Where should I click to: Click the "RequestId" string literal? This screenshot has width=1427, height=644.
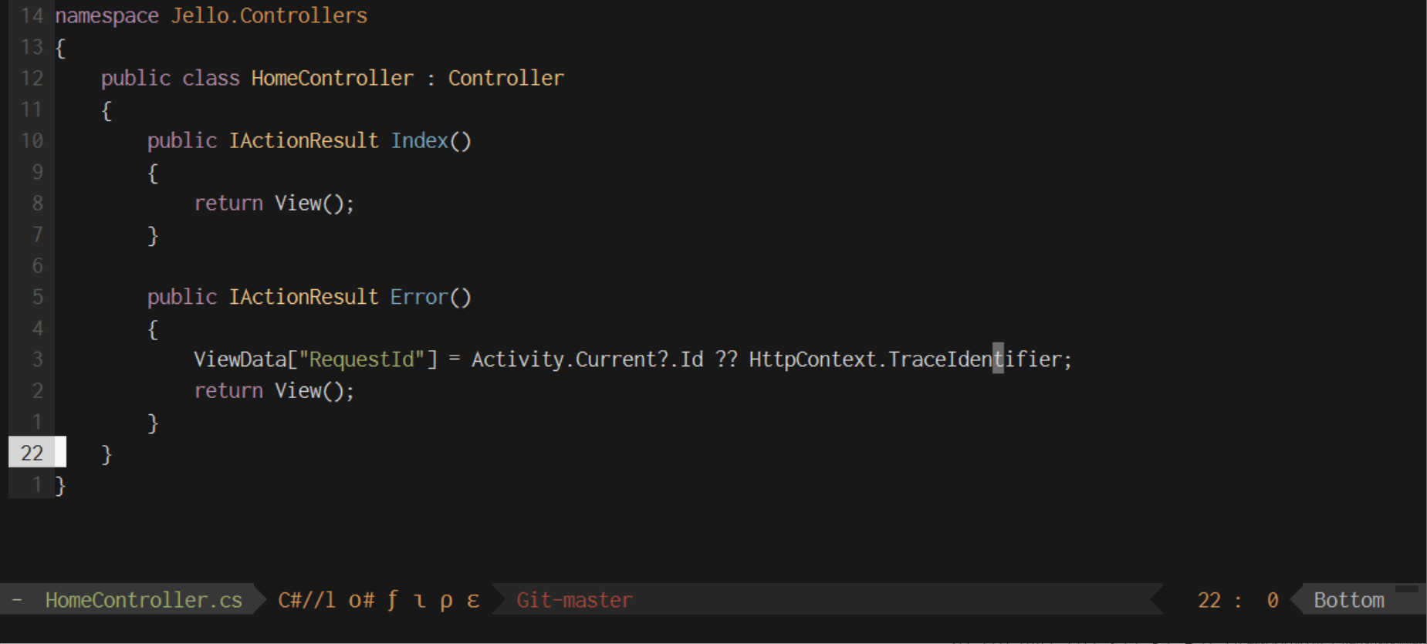click(x=362, y=359)
